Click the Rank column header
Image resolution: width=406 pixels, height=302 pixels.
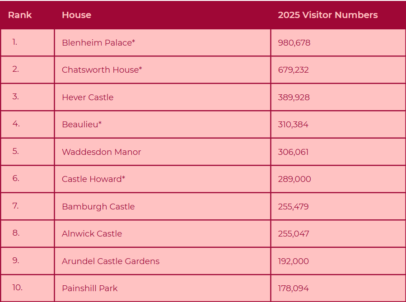click(20, 15)
